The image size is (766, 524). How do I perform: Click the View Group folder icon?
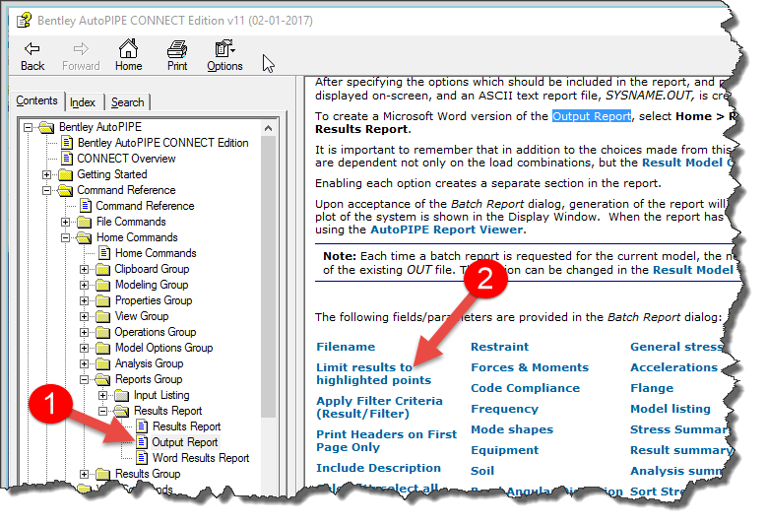tap(102, 316)
